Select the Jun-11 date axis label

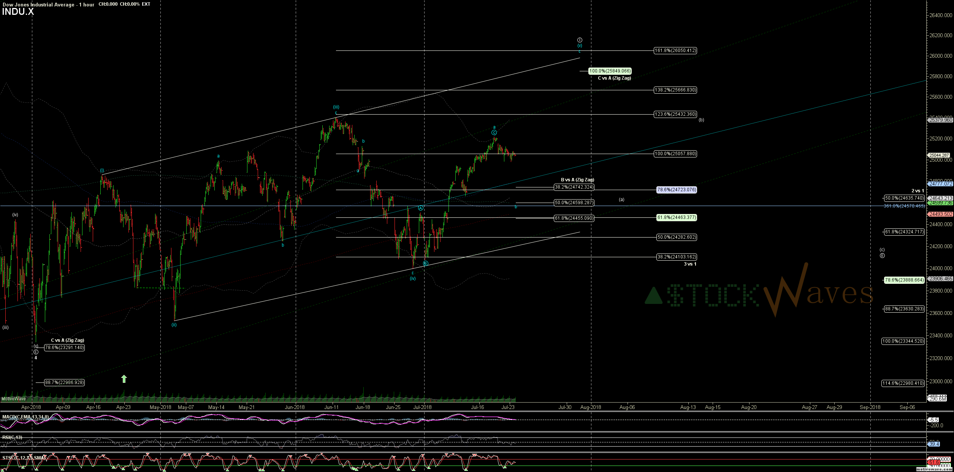(332, 407)
